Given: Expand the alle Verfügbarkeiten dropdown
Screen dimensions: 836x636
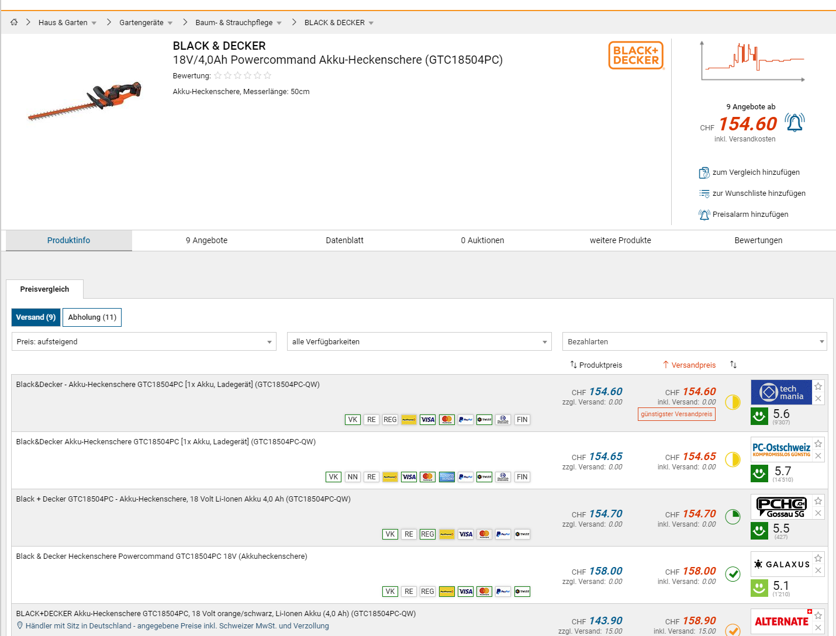Looking at the screenshot, I should (x=419, y=342).
